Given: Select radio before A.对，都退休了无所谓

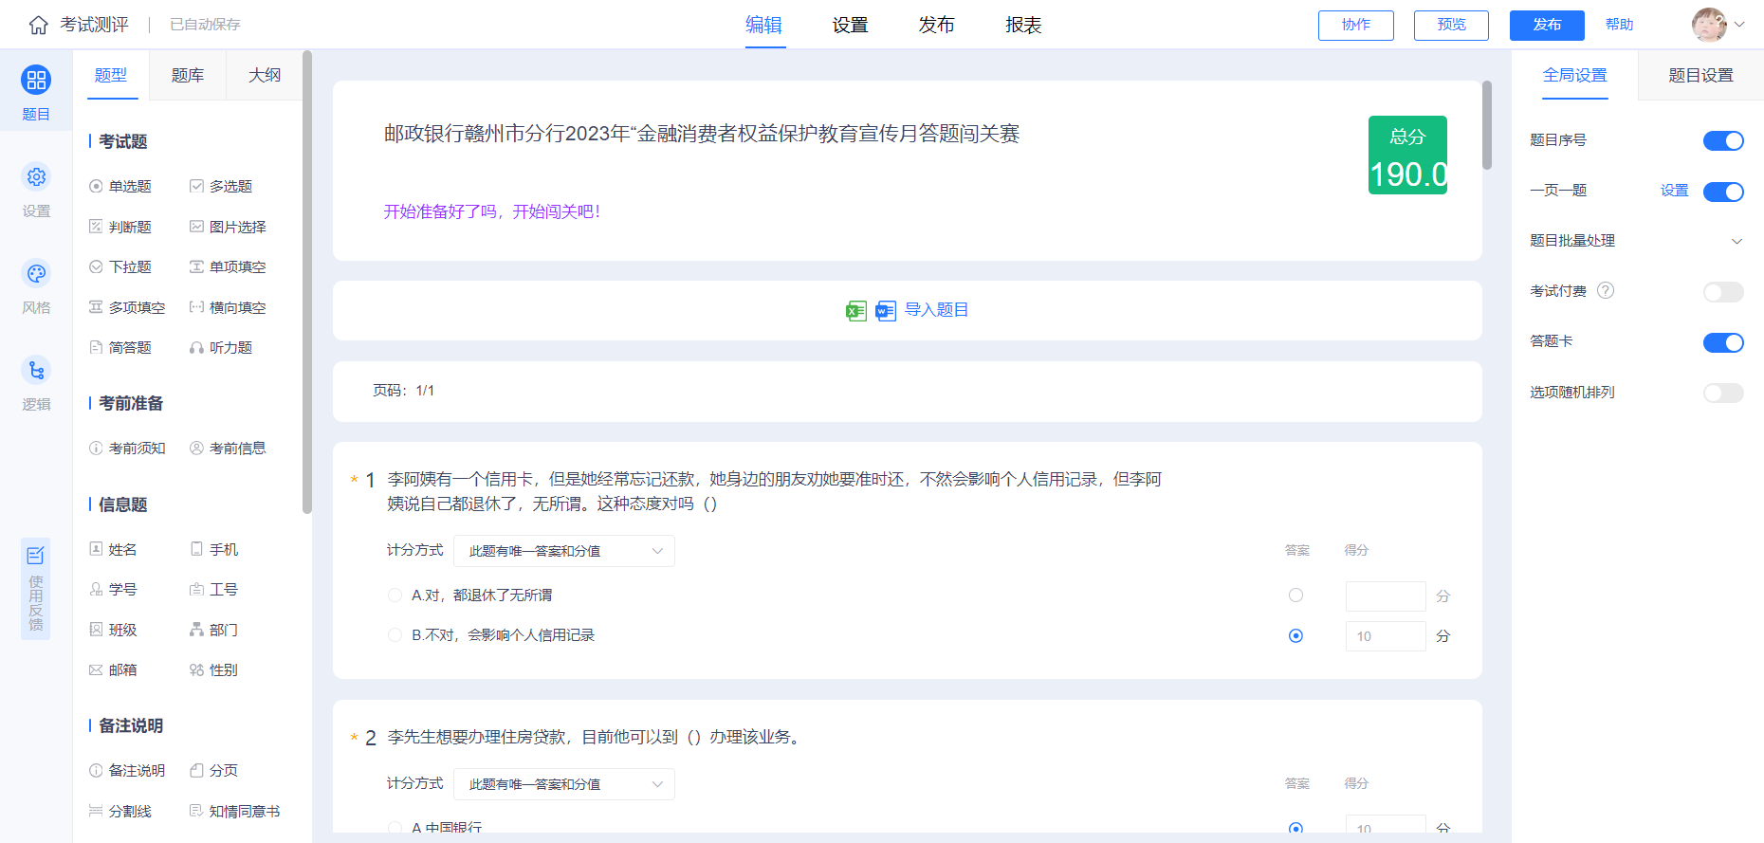Looking at the screenshot, I should coord(395,596).
